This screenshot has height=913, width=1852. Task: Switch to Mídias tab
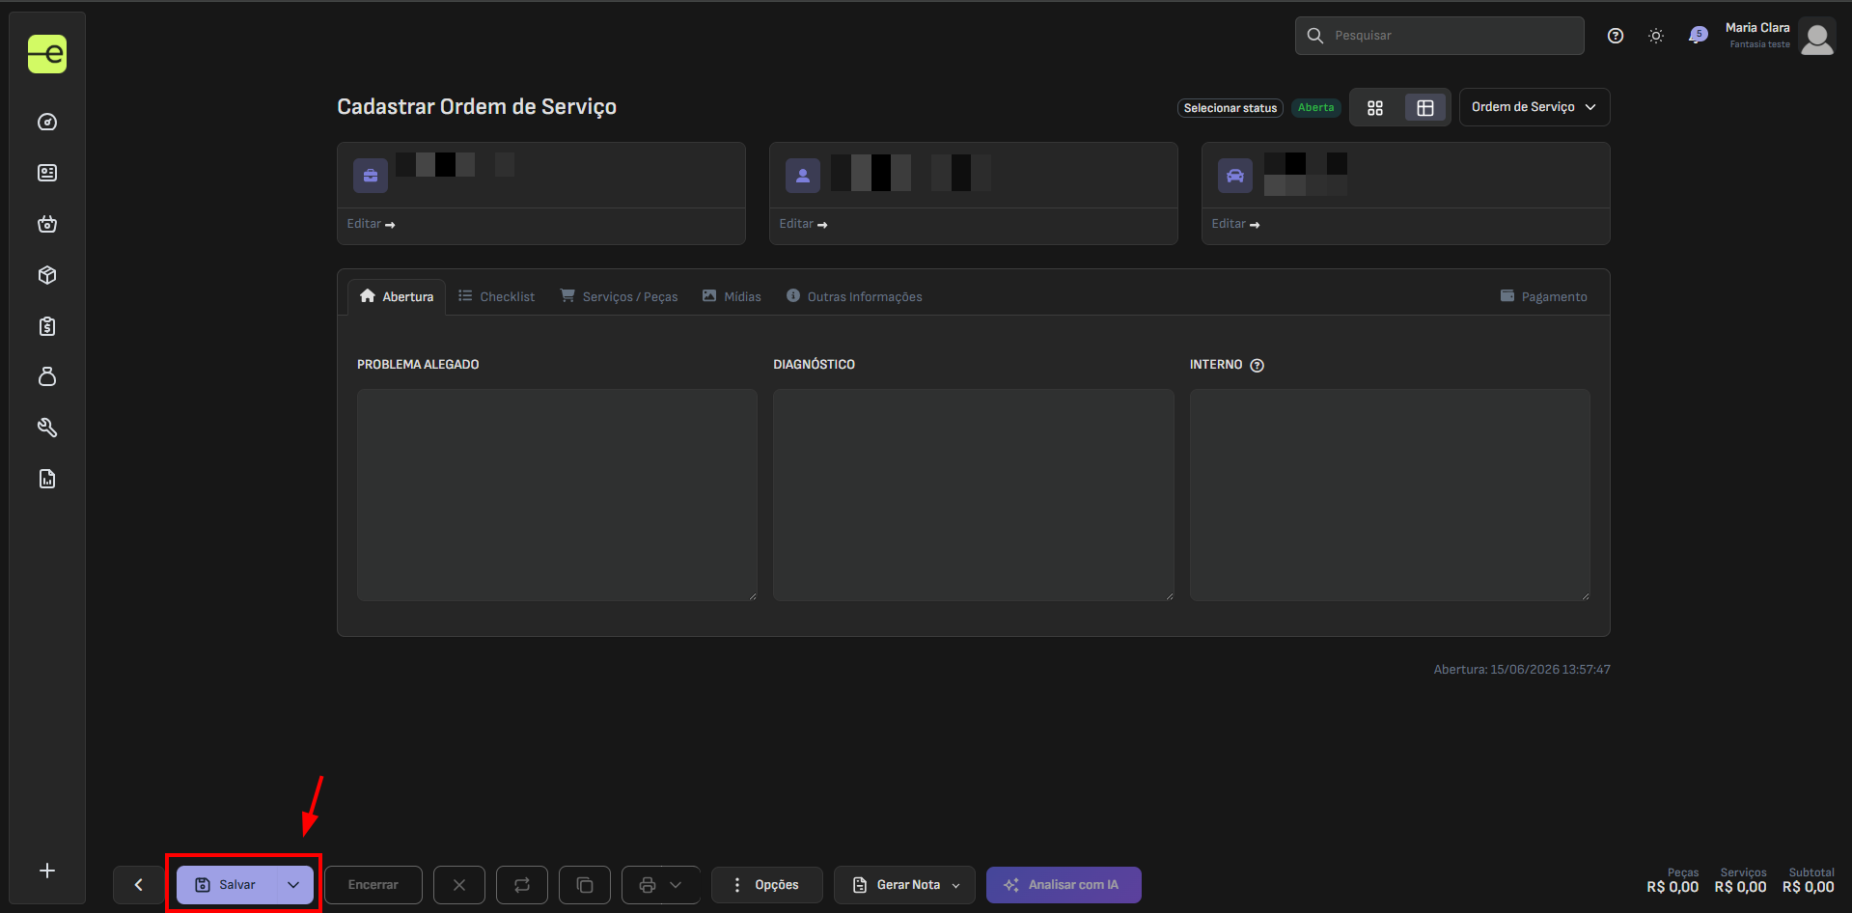click(x=732, y=296)
